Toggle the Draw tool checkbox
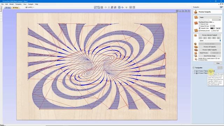Screen dimensions: 224x126 212,31
